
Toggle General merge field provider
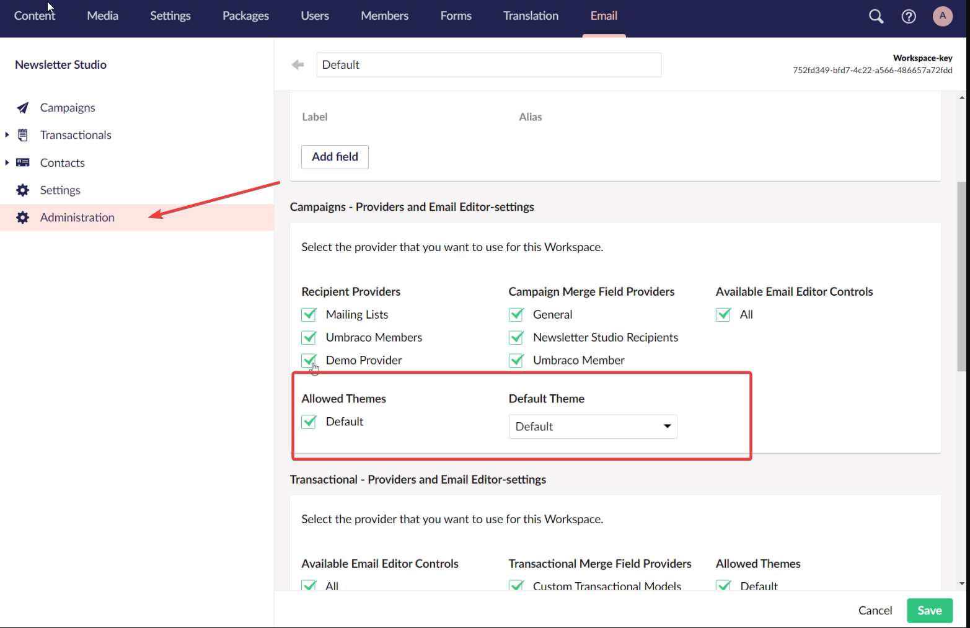[516, 315]
